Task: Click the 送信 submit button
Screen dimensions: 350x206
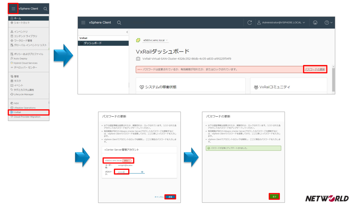Action: [170, 197]
